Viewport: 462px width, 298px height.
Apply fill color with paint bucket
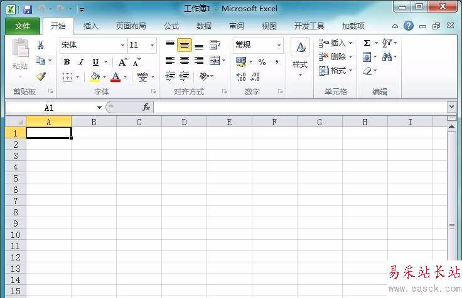pos(95,77)
